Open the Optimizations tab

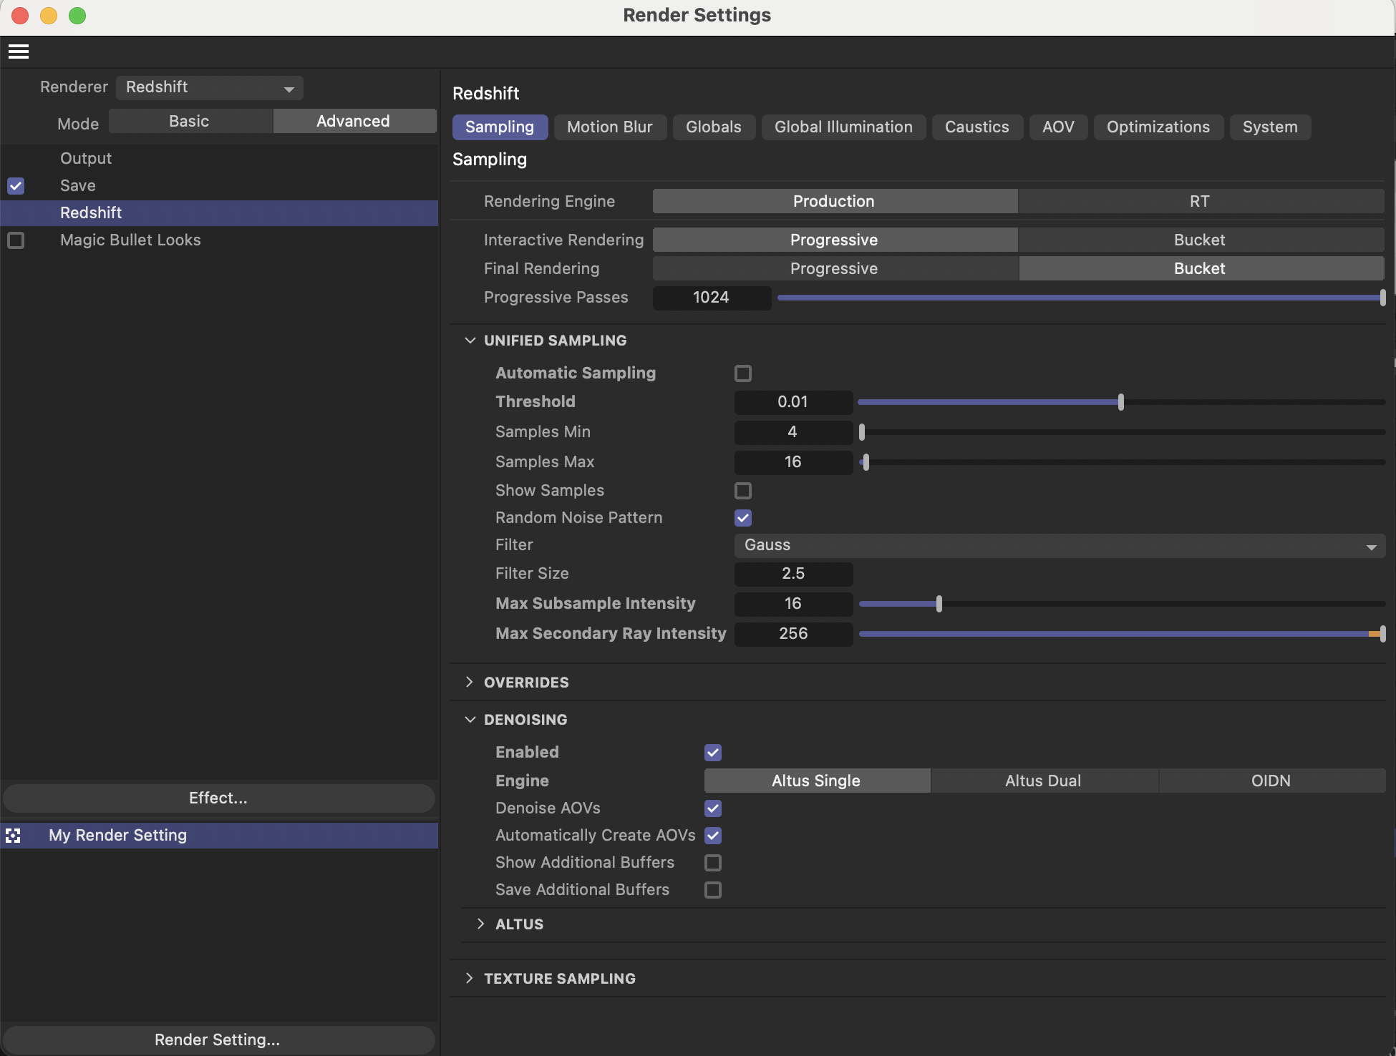[x=1158, y=127]
